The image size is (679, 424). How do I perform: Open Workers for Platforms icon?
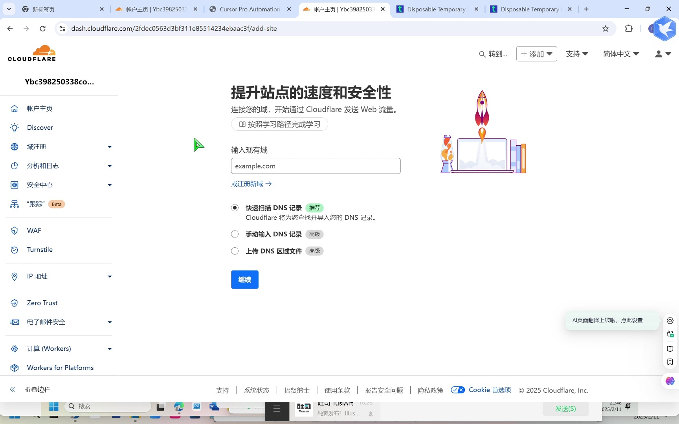point(15,368)
